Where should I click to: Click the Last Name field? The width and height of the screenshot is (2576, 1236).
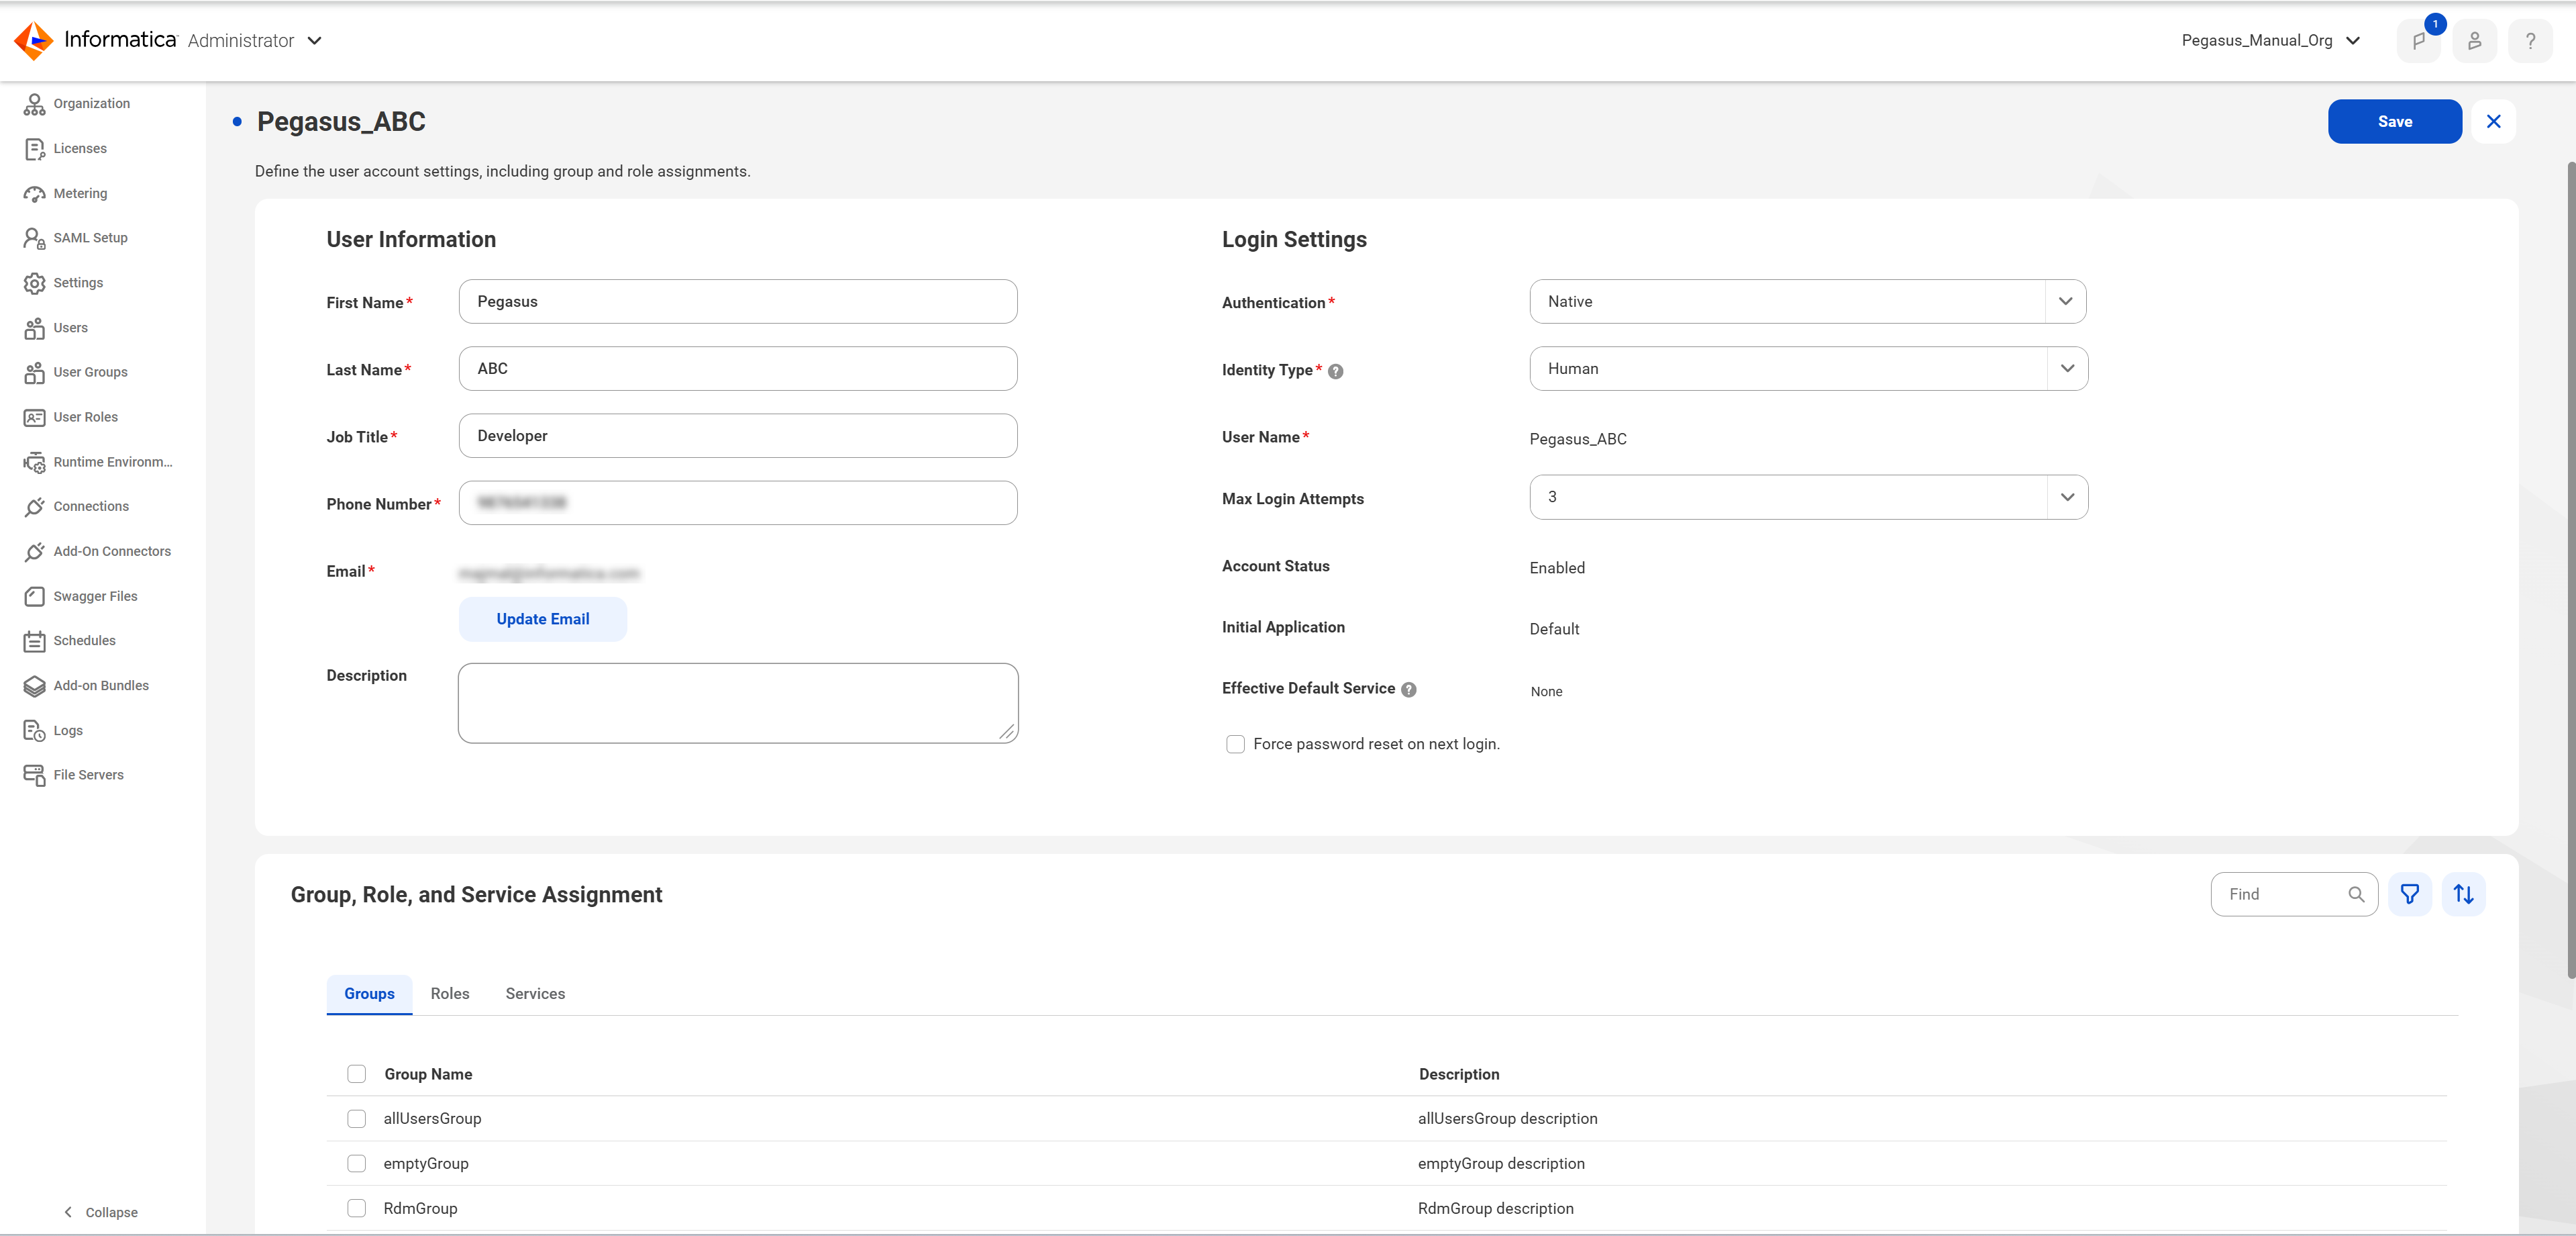738,369
